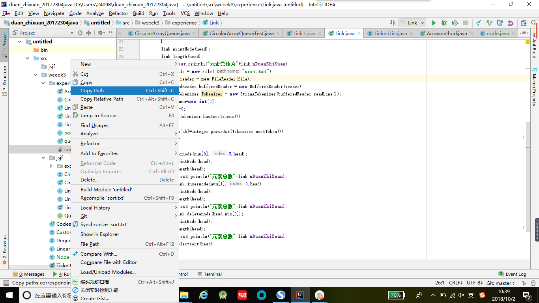This screenshot has height=303, width=539.
Task: Open the Show History clock icon
Action: point(500,23)
